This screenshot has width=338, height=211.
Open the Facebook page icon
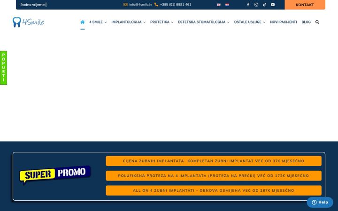(x=248, y=5)
